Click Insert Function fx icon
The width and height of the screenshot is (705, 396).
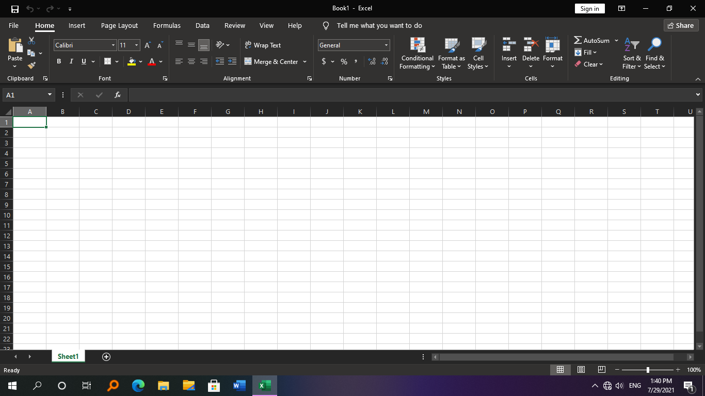(x=118, y=95)
